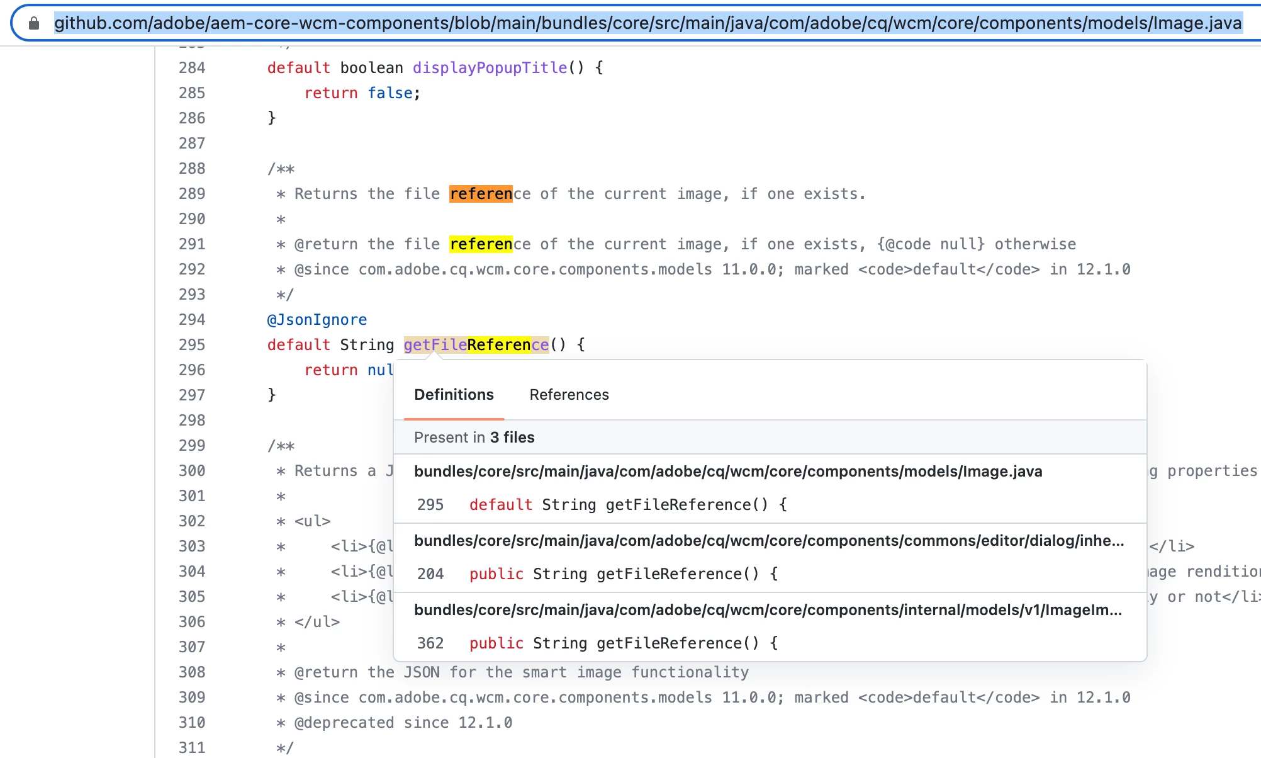The height and width of the screenshot is (758, 1261).
Task: Click the URL address bar field
Action: point(647,23)
